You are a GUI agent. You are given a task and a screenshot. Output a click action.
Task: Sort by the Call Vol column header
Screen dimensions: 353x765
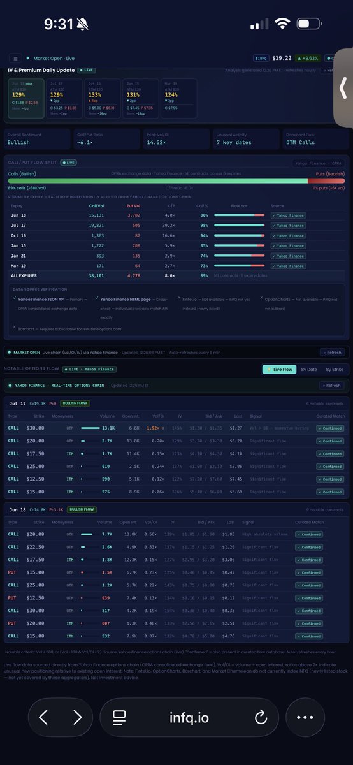96,206
